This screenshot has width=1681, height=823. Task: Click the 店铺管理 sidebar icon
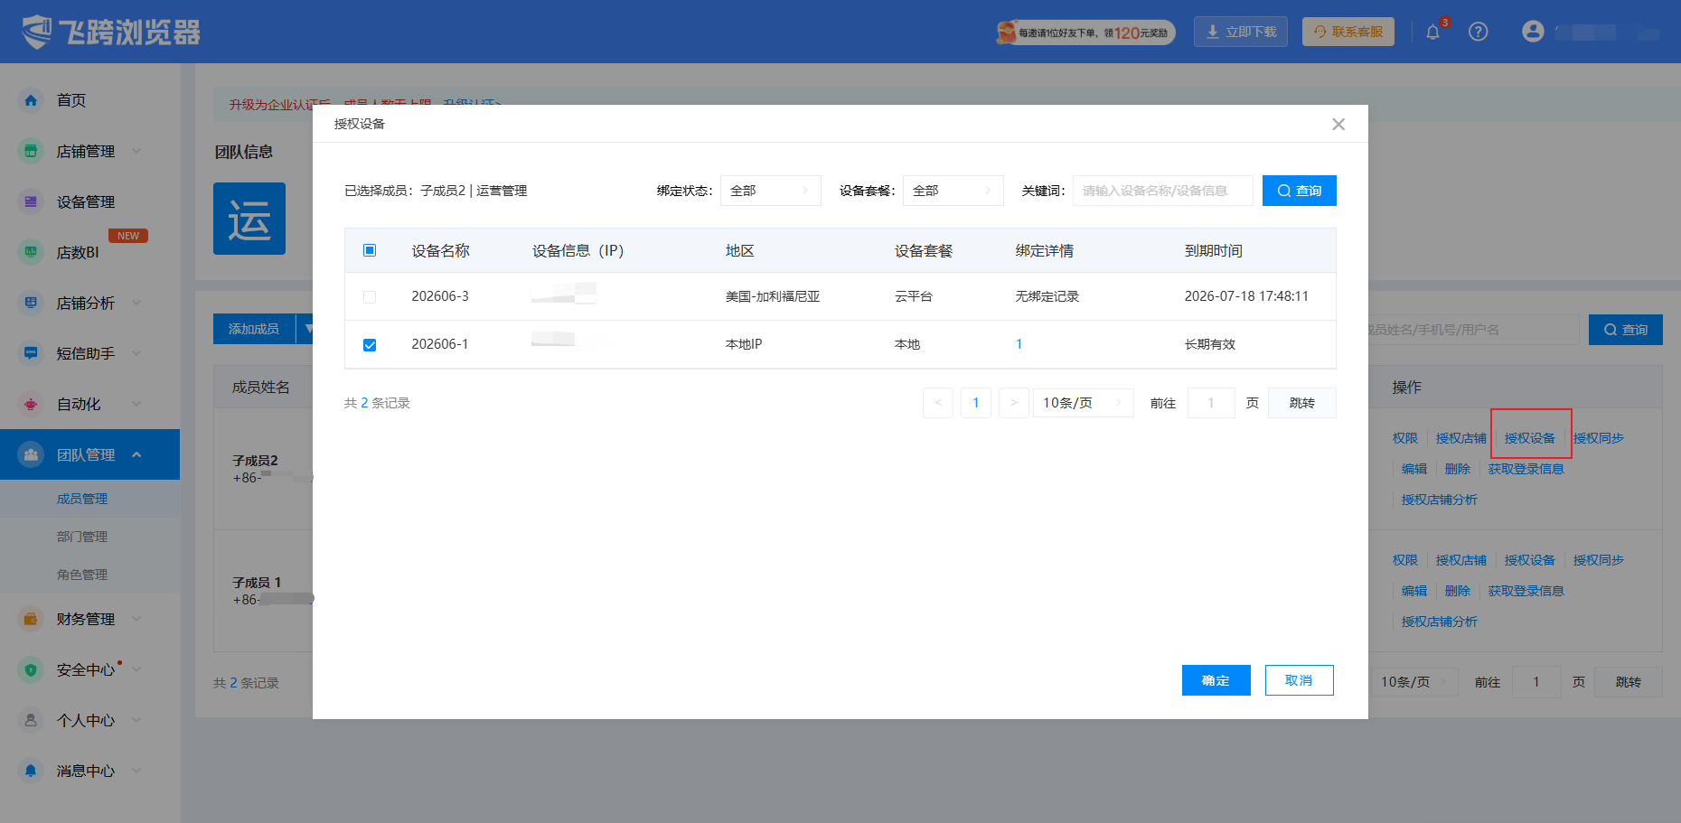pos(31,151)
